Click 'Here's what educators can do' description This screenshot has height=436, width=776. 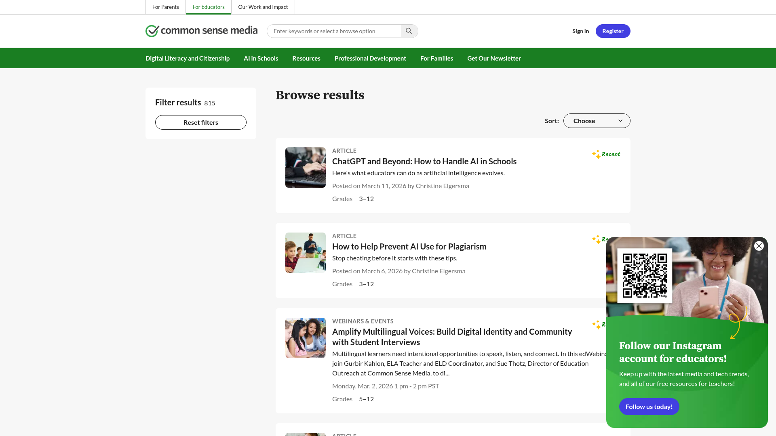(x=418, y=173)
